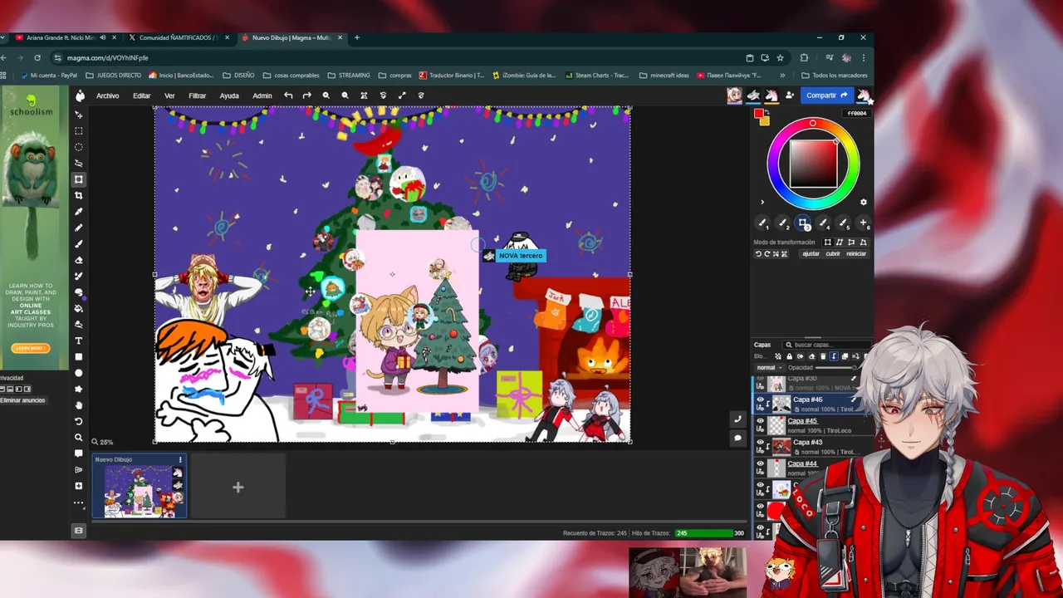
Task: Select the Lasso selection tool
Action: pyautogui.click(x=79, y=163)
